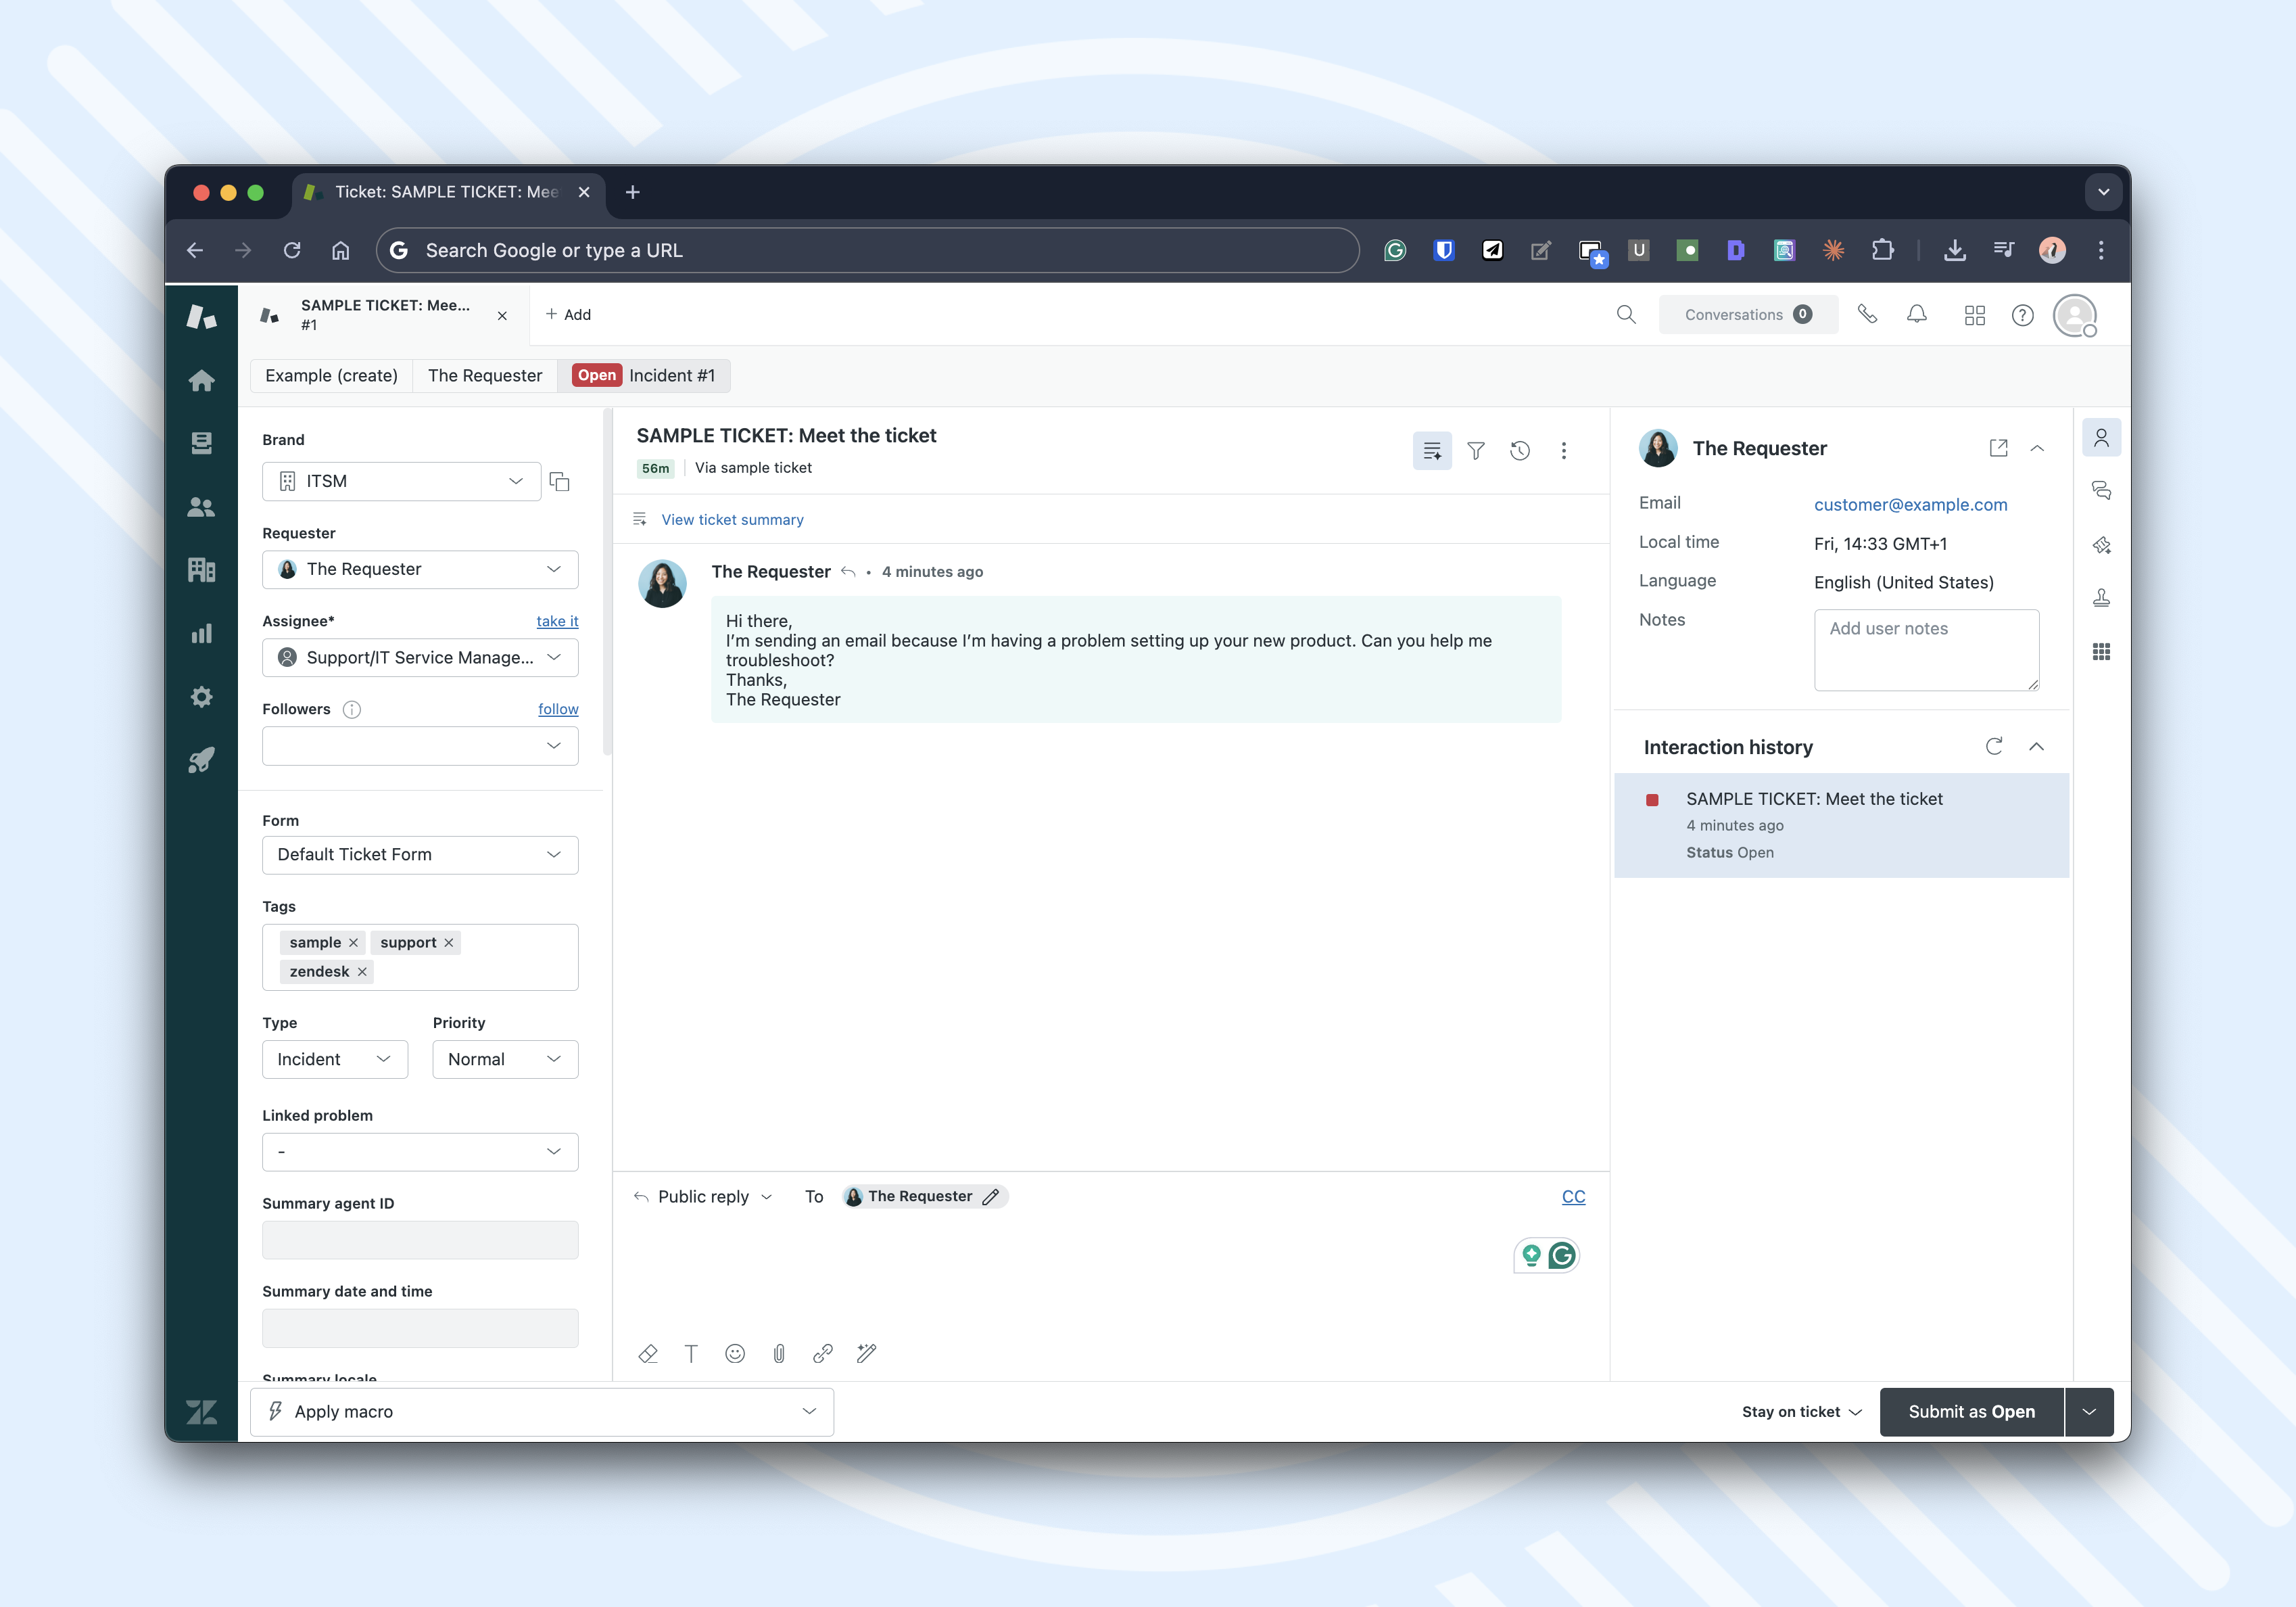Image resolution: width=2296 pixels, height=1607 pixels.
Task: Attach a file to the reply
Action: coord(779,1353)
